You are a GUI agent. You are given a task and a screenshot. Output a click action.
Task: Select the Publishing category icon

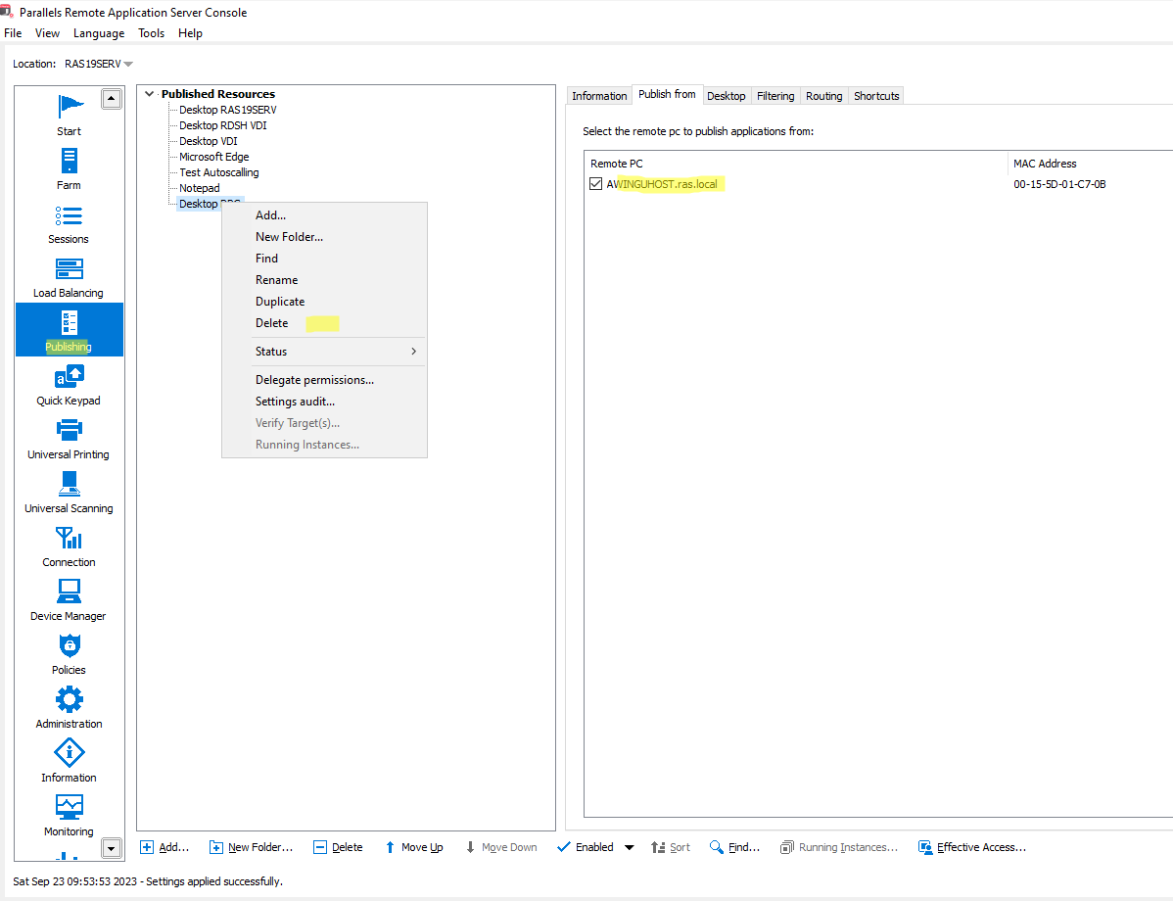(x=69, y=322)
